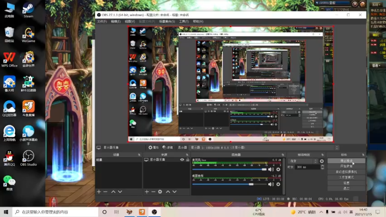Image resolution: width=386 pixels, height=217 pixels.
Task: Click orange 斗鱼 app in taskbar
Action: tap(142, 212)
